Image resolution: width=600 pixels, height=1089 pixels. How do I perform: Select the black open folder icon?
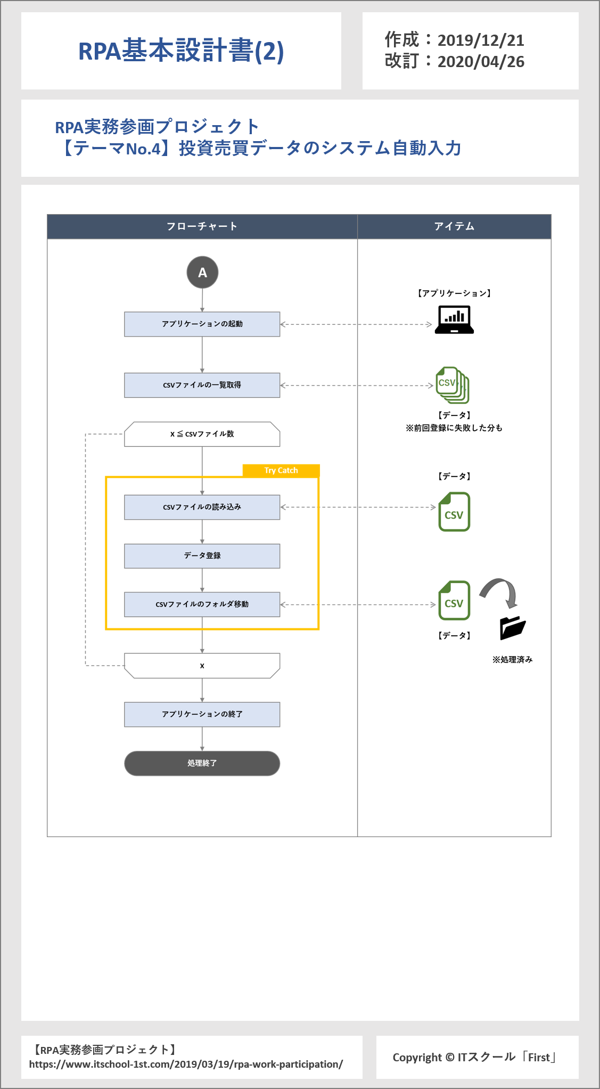(x=512, y=628)
